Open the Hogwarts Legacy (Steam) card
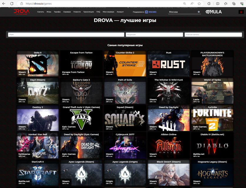 point(212,172)
